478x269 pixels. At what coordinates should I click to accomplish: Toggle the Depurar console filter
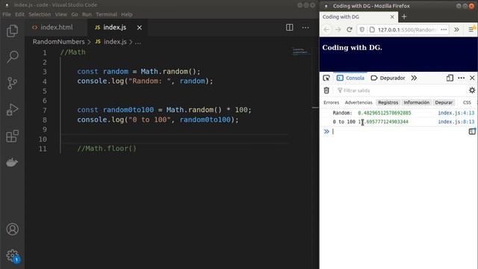pos(444,102)
